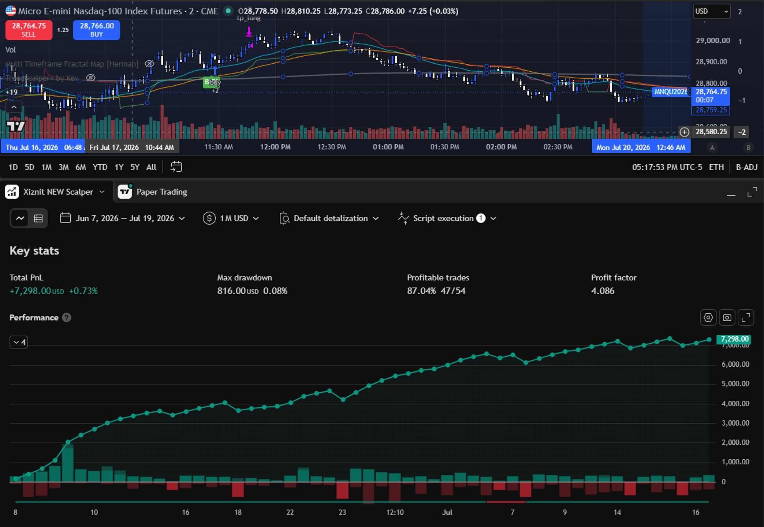The image size is (764, 527).
Task: Click the Xiznit NEW Scalper strategy icon
Action: [12, 192]
